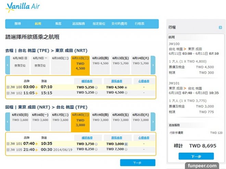This screenshot has height=169, width=226.
Task: Expand JW 105 return flight details
Action: coord(8,150)
